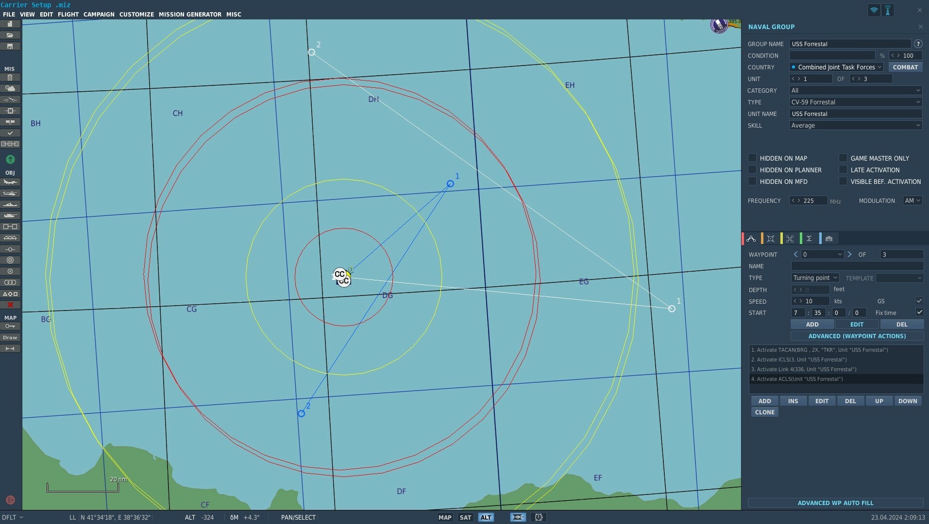Open the CAMPAIGN menu
Viewport: 929px width, 524px height.
coord(99,15)
